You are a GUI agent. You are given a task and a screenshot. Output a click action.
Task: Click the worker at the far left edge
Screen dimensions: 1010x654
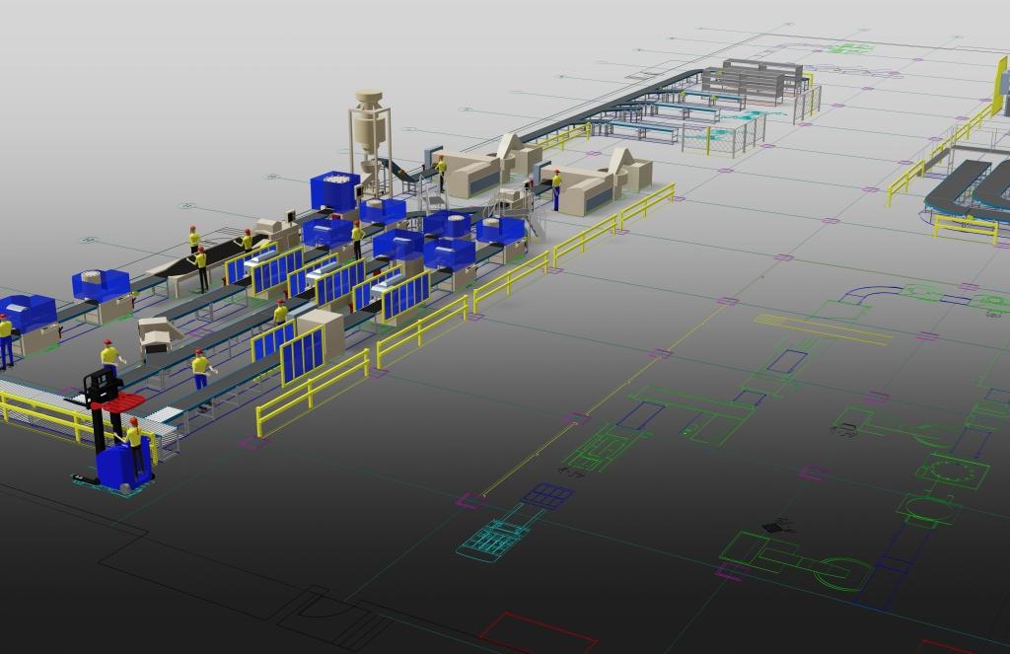tap(6, 338)
